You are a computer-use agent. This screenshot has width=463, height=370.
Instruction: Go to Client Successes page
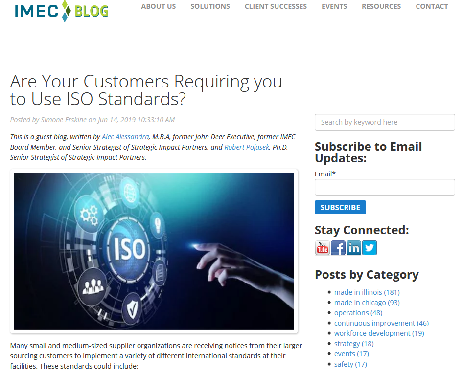pos(276,6)
